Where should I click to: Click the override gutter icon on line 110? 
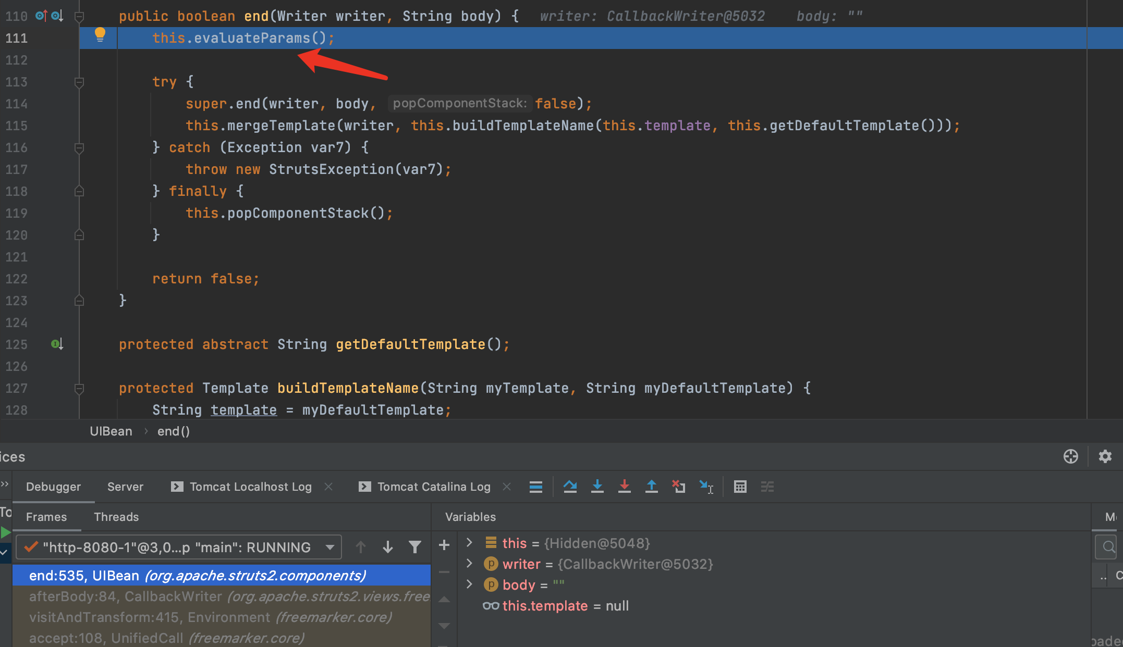click(41, 16)
